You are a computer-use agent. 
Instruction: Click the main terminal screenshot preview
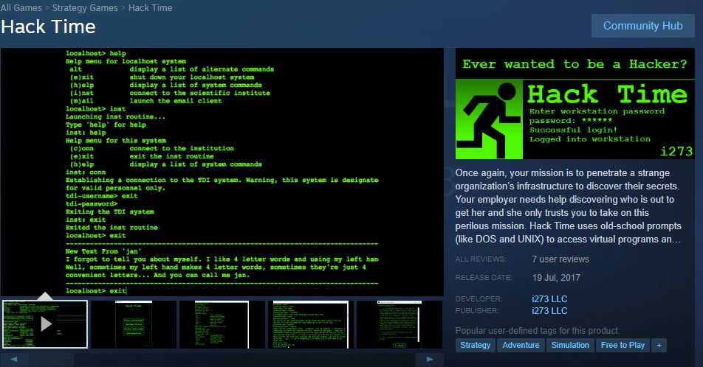pos(222,172)
